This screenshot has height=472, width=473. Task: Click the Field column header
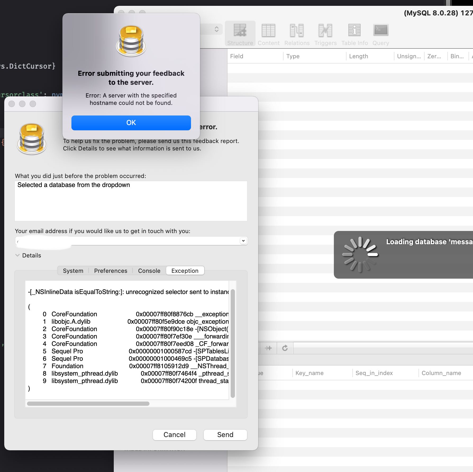point(237,56)
